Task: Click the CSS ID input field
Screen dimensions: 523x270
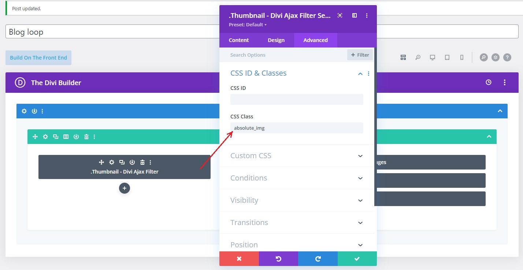Action: pos(297,99)
